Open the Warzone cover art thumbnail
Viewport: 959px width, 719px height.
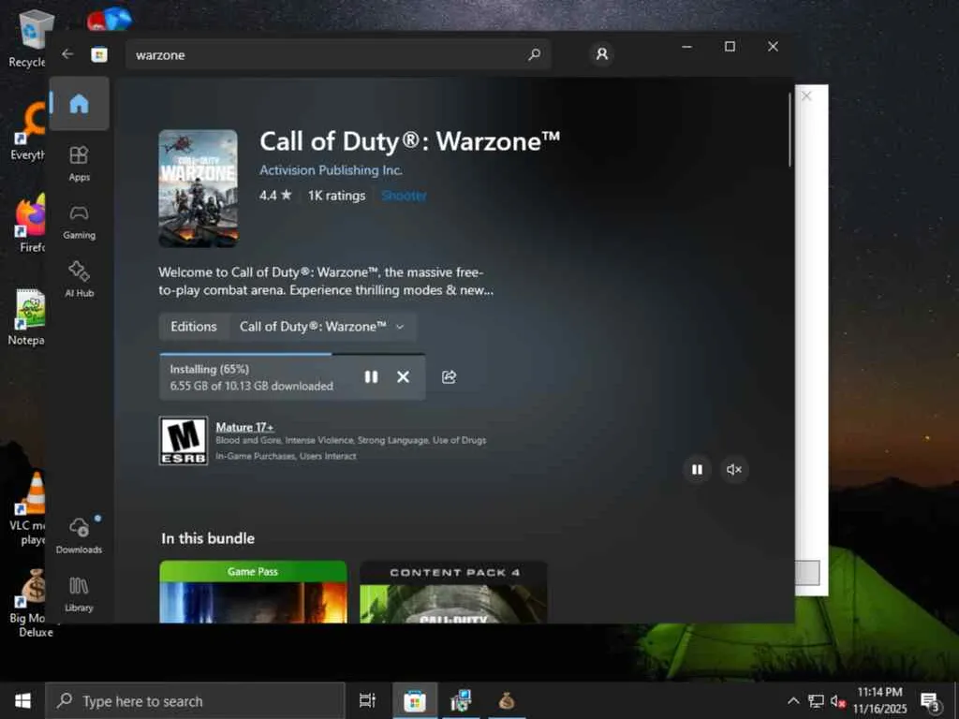[x=199, y=188]
